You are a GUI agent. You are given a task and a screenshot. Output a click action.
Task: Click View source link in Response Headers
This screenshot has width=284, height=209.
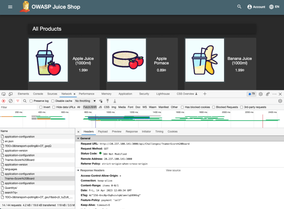[x=173, y=171]
